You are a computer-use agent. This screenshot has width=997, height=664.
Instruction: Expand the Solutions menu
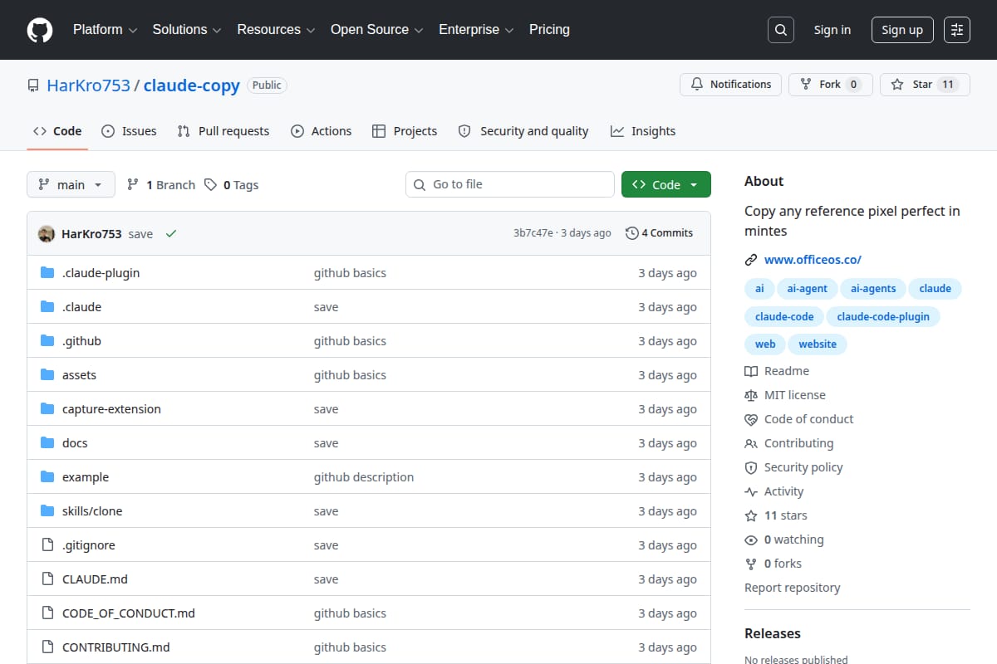pyautogui.click(x=187, y=30)
